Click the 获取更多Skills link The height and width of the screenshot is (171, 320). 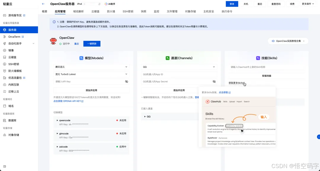click(x=236, y=83)
